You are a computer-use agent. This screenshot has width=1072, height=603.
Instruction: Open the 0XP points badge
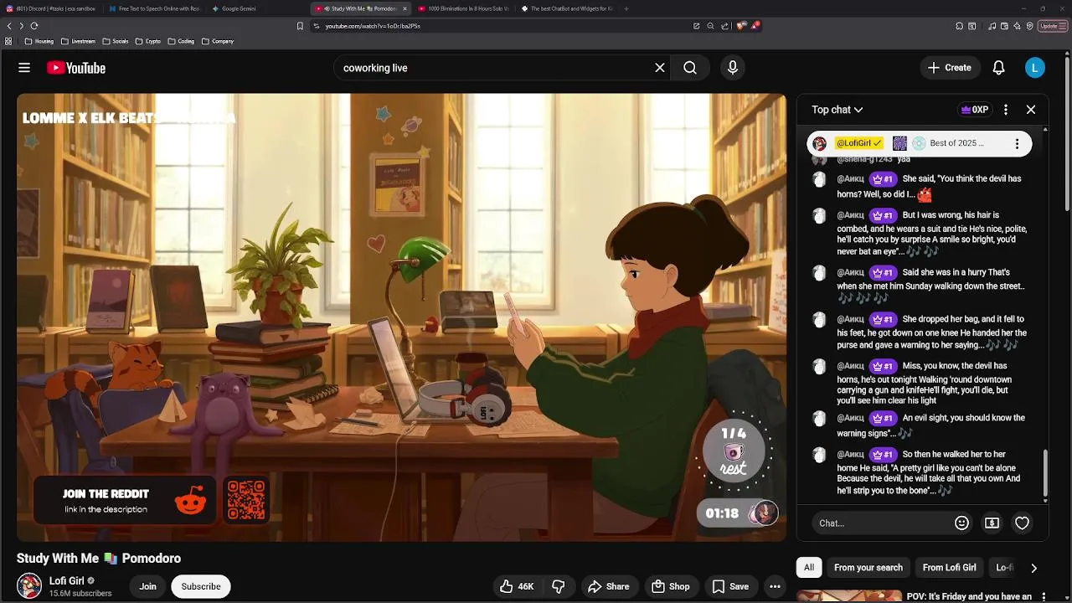coord(975,110)
